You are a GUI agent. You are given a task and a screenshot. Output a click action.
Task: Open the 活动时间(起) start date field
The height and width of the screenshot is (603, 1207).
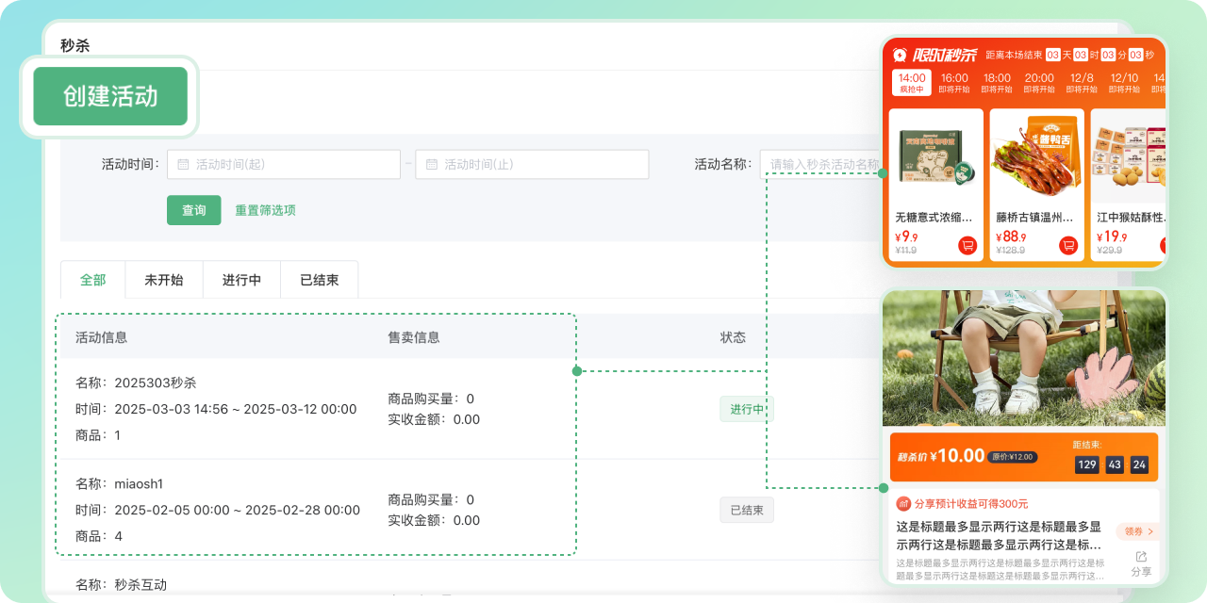[x=284, y=164]
